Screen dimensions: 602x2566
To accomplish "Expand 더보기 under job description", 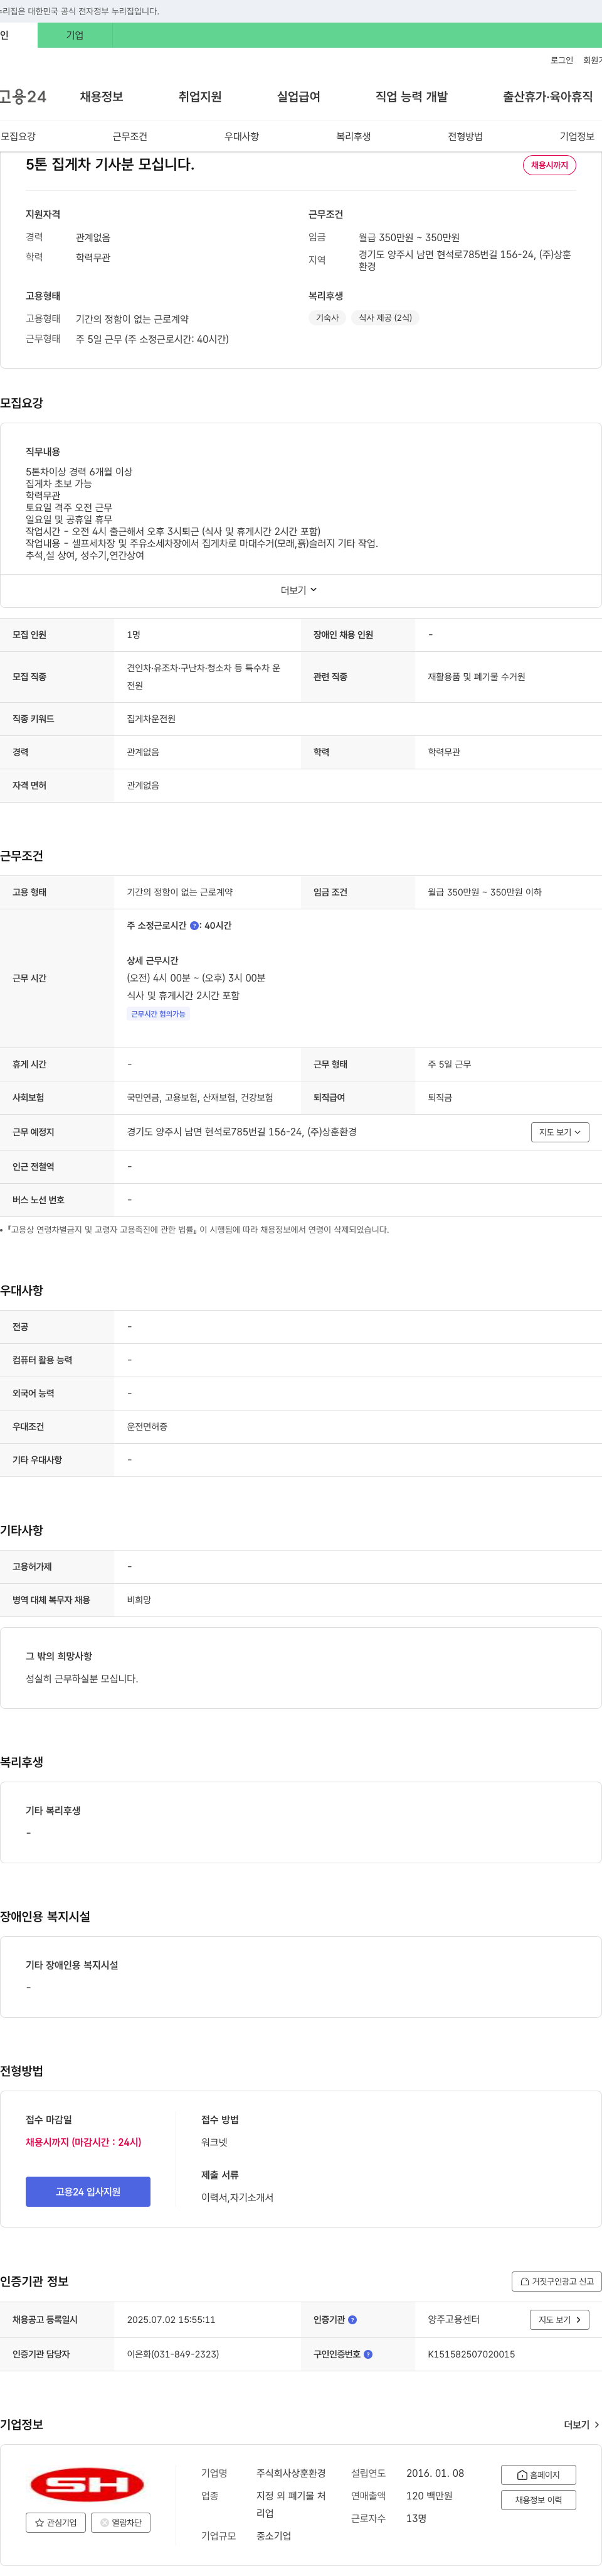I will (x=298, y=590).
